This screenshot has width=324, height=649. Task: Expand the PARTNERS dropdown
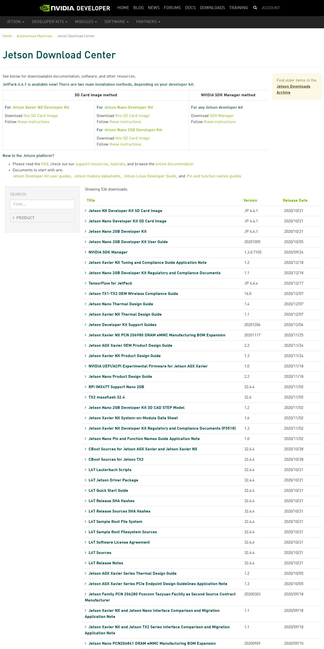148,22
